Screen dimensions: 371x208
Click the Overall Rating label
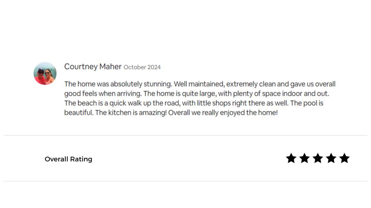click(x=68, y=159)
